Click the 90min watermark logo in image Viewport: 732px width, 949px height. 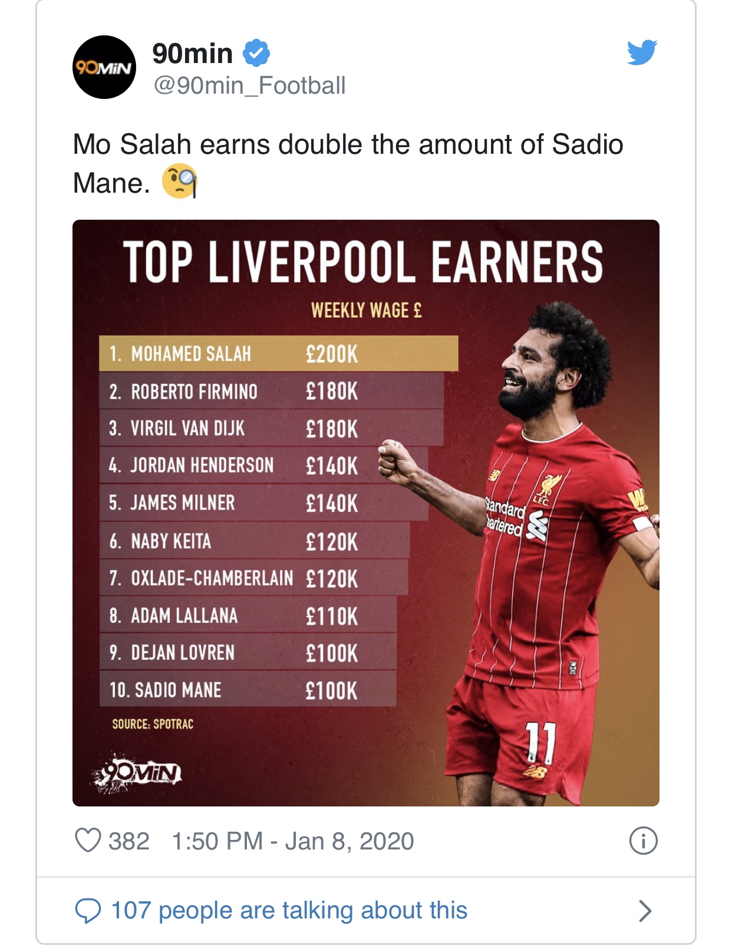pyautogui.click(x=137, y=771)
